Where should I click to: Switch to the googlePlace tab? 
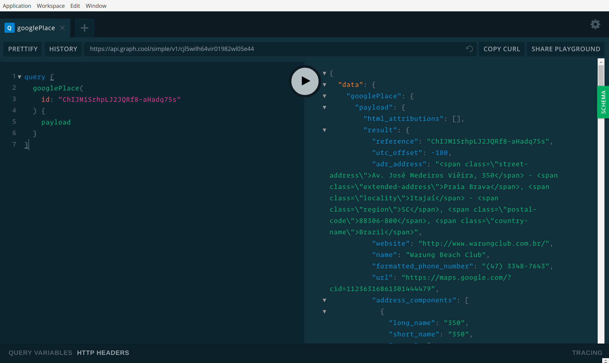coord(35,28)
